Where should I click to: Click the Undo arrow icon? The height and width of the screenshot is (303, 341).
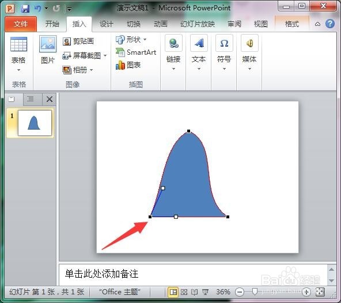[x=38, y=9]
